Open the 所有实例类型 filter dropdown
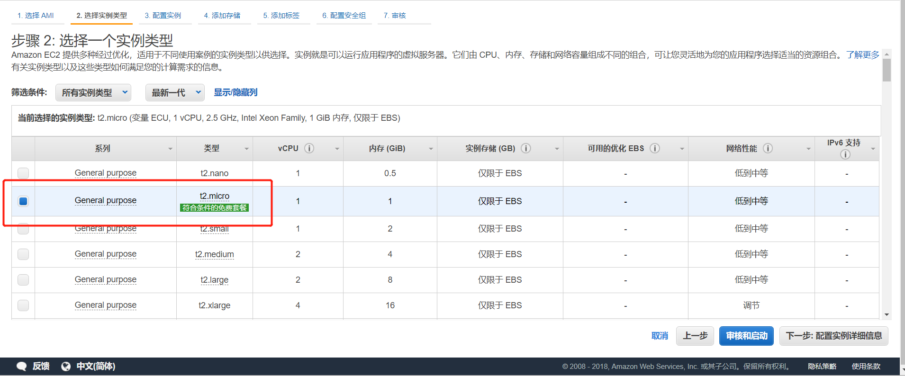 tap(93, 92)
